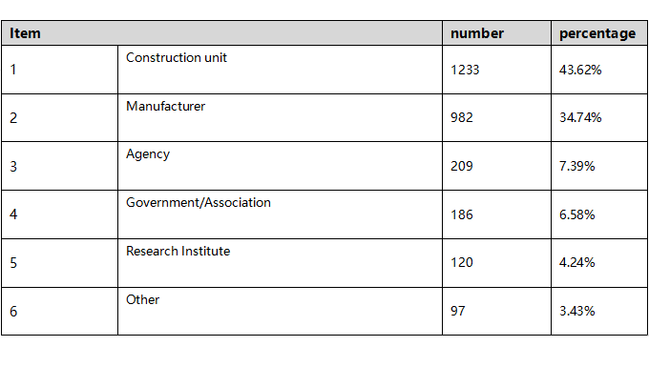The width and height of the screenshot is (649, 387).
Task: Select the number column header
Action: [x=496, y=33]
